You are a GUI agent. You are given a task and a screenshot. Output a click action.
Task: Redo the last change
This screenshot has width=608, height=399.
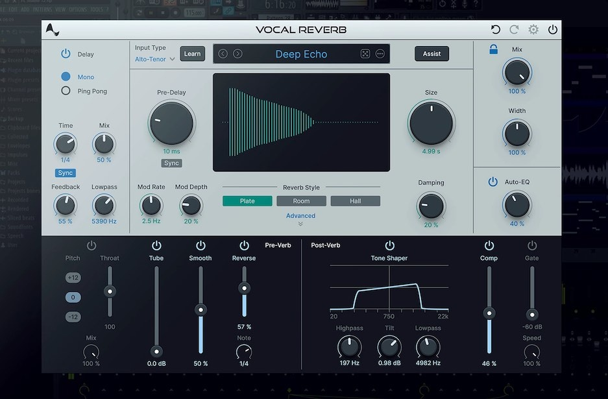[514, 29]
